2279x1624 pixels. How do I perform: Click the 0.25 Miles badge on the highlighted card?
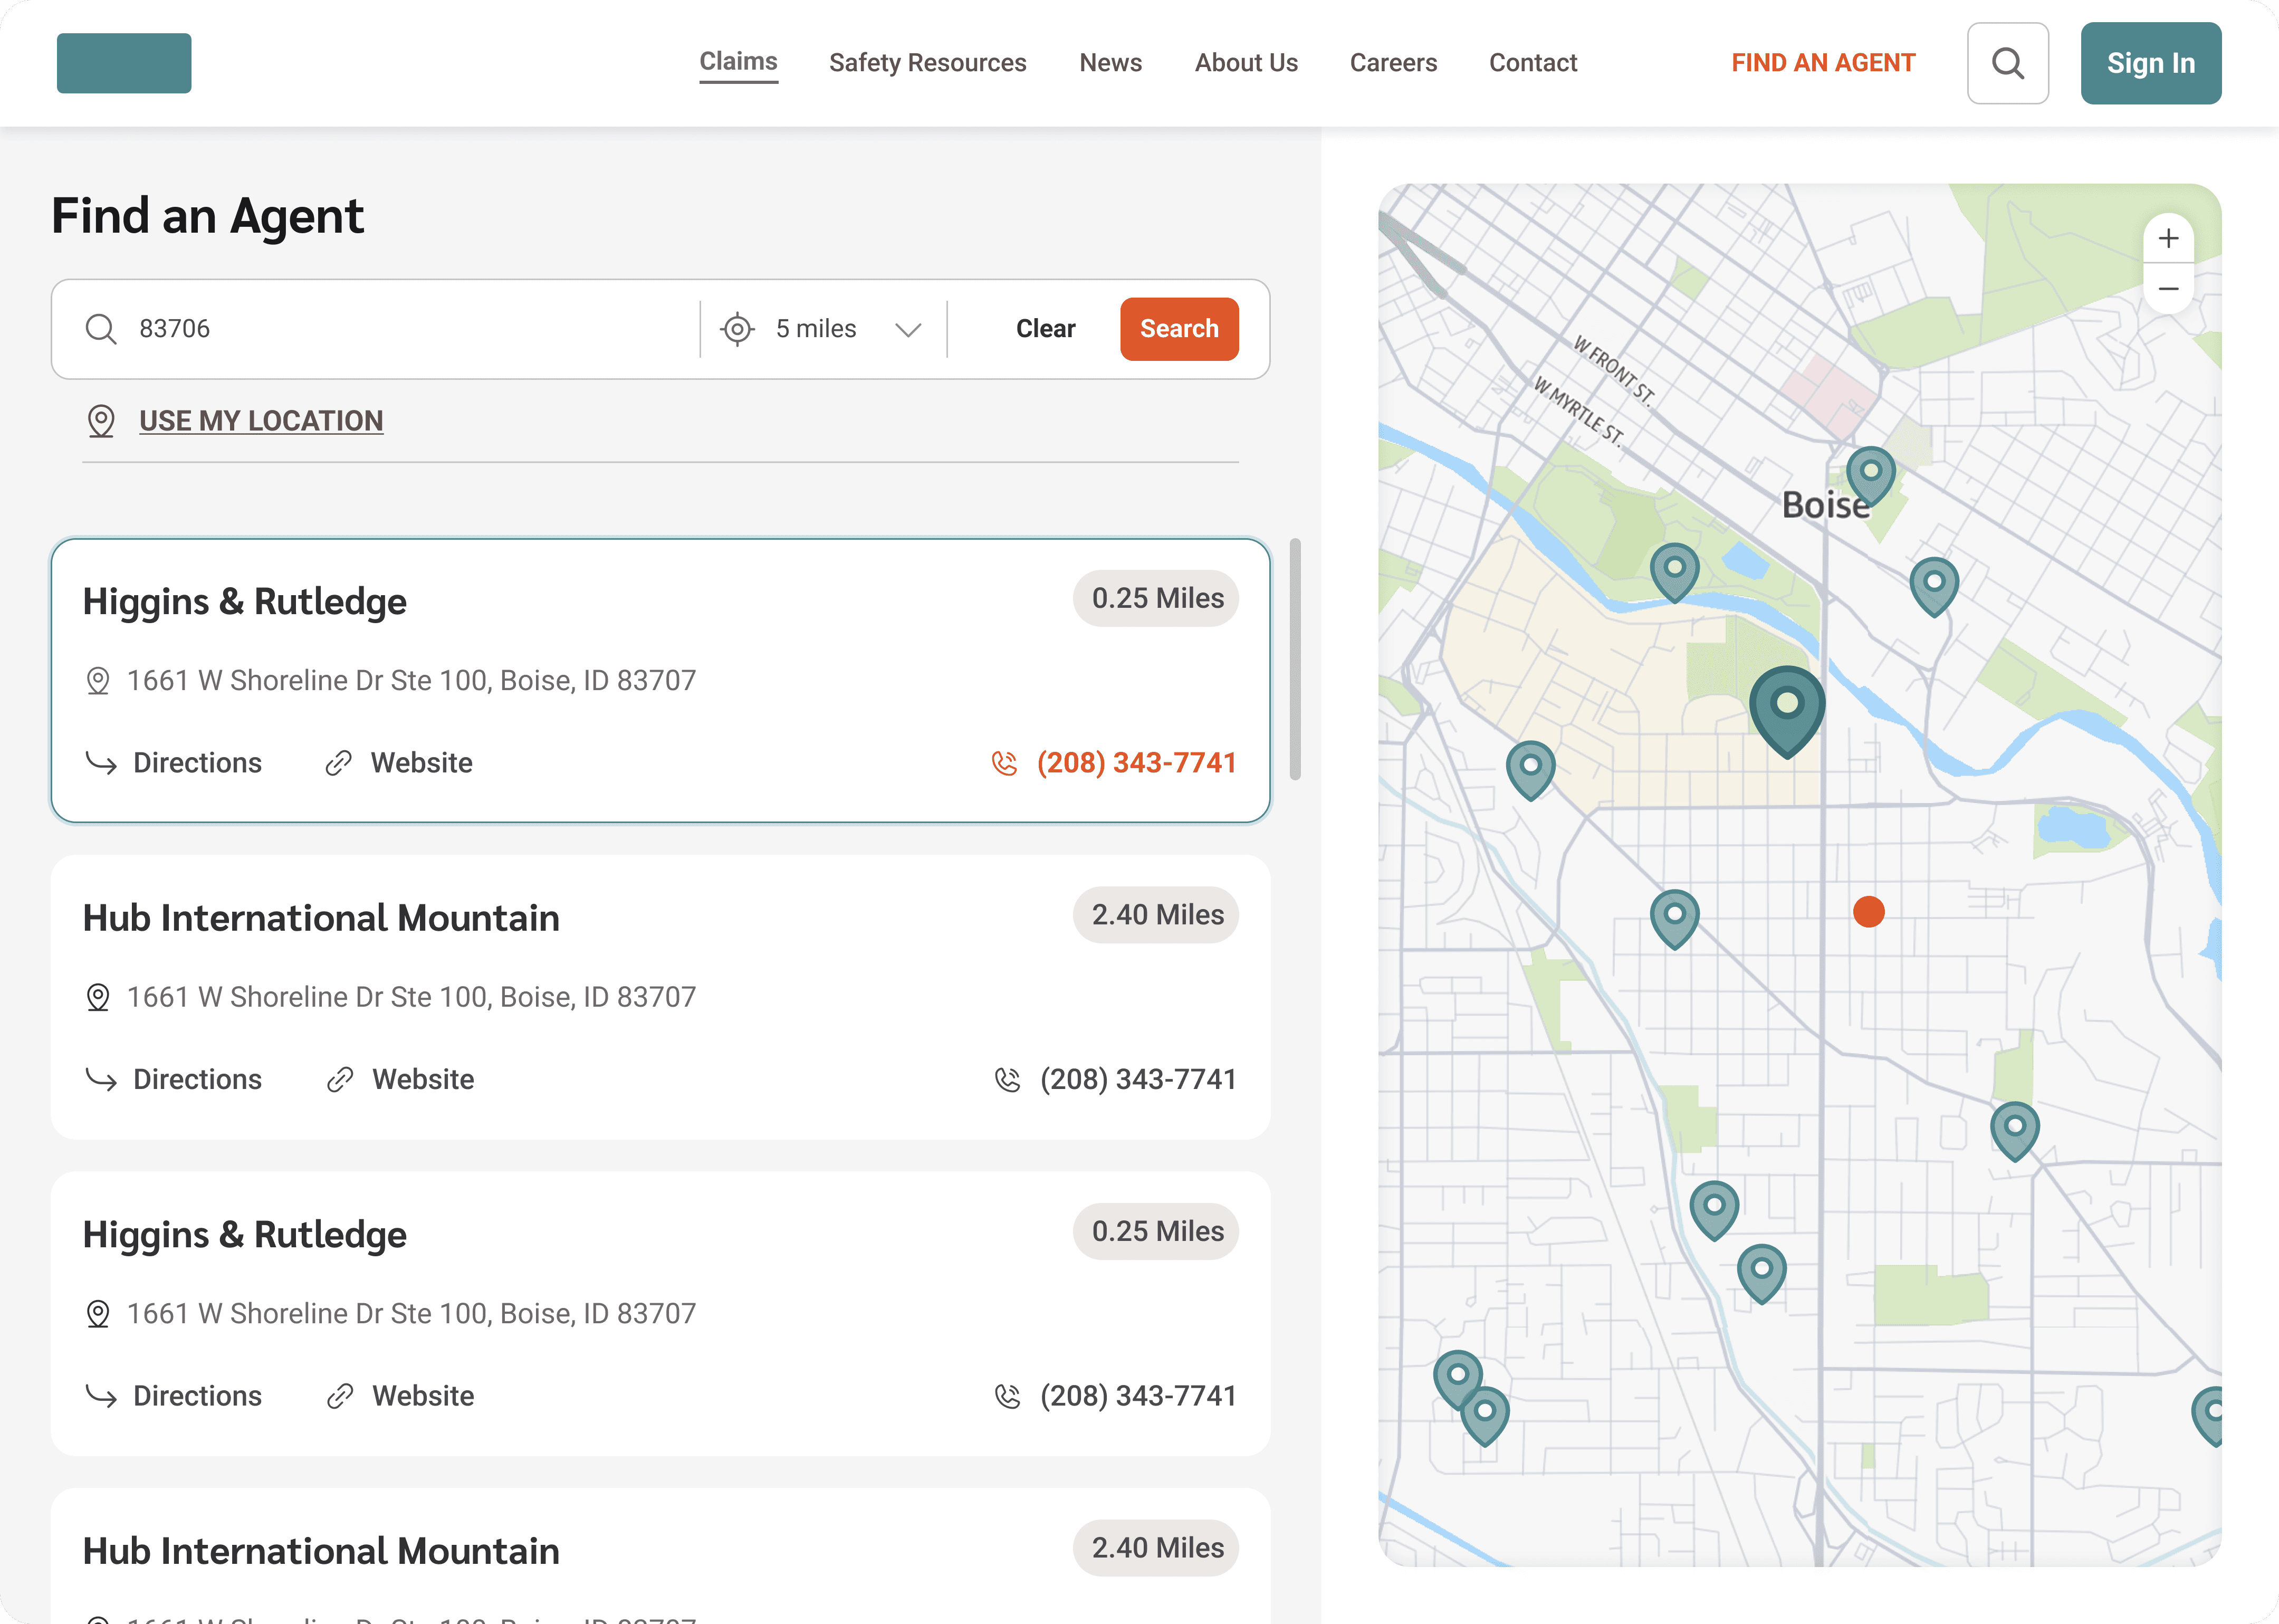point(1156,598)
